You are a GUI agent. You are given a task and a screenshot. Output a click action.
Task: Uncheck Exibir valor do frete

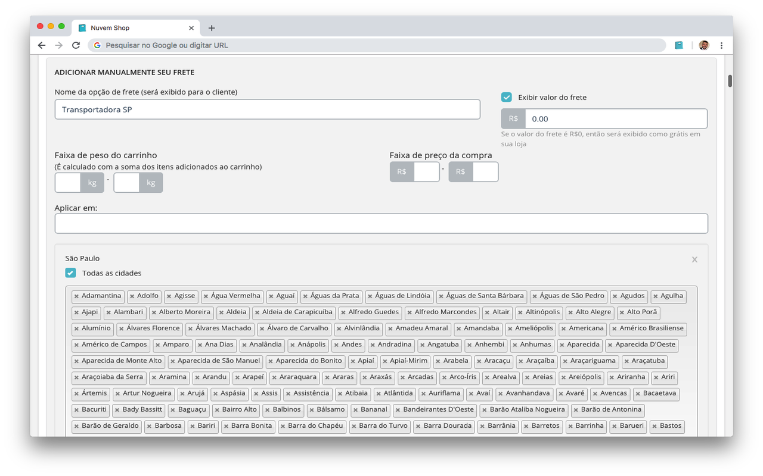click(x=506, y=97)
